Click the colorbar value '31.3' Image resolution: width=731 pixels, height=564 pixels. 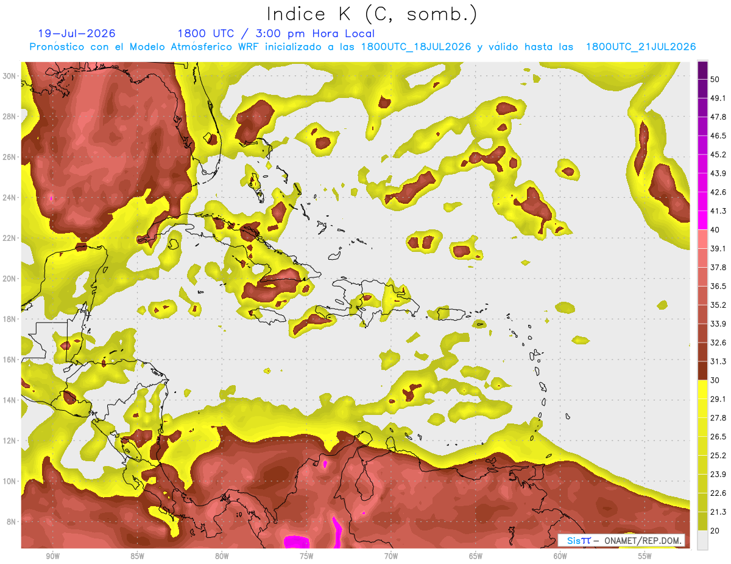tap(718, 362)
